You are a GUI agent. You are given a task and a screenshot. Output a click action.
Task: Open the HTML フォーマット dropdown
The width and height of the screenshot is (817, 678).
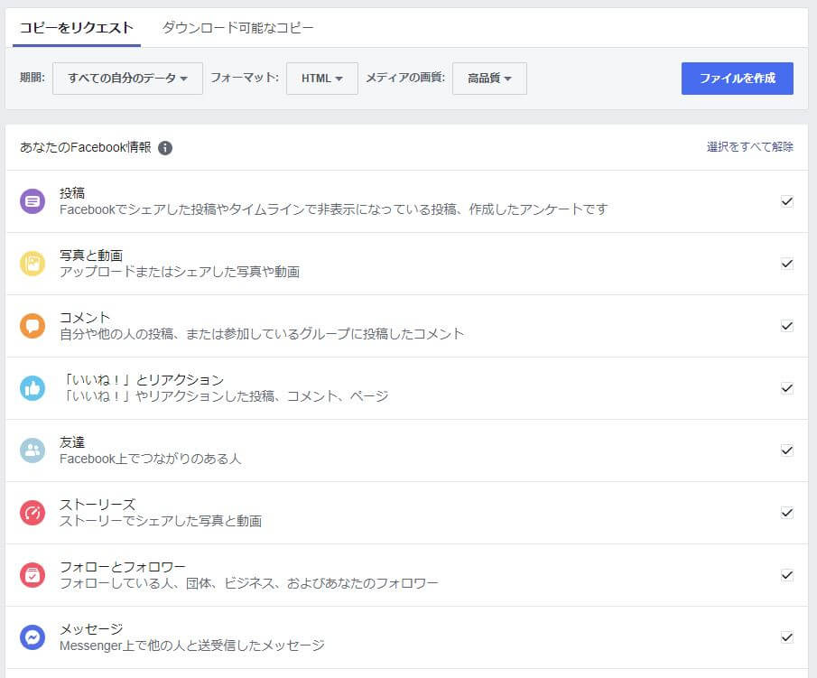pyautogui.click(x=321, y=79)
